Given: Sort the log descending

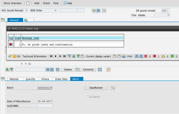Looking at the screenshot, I should pyautogui.click(x=78, y=56).
